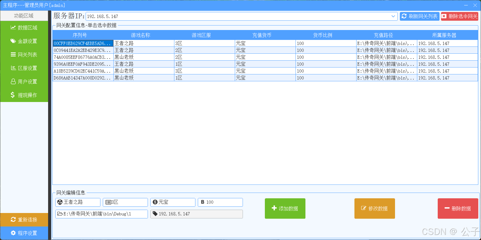This screenshot has width=481, height=240.
Task: Click the minus icon on 删除数据
Action: (447, 208)
